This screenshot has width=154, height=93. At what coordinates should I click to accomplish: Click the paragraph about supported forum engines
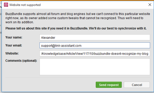[x=78, y=18]
